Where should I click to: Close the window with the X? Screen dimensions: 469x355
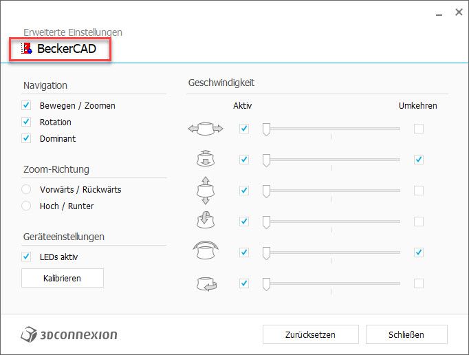tap(459, 12)
